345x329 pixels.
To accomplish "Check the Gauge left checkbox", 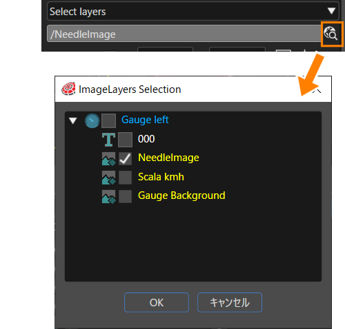I will [108, 120].
